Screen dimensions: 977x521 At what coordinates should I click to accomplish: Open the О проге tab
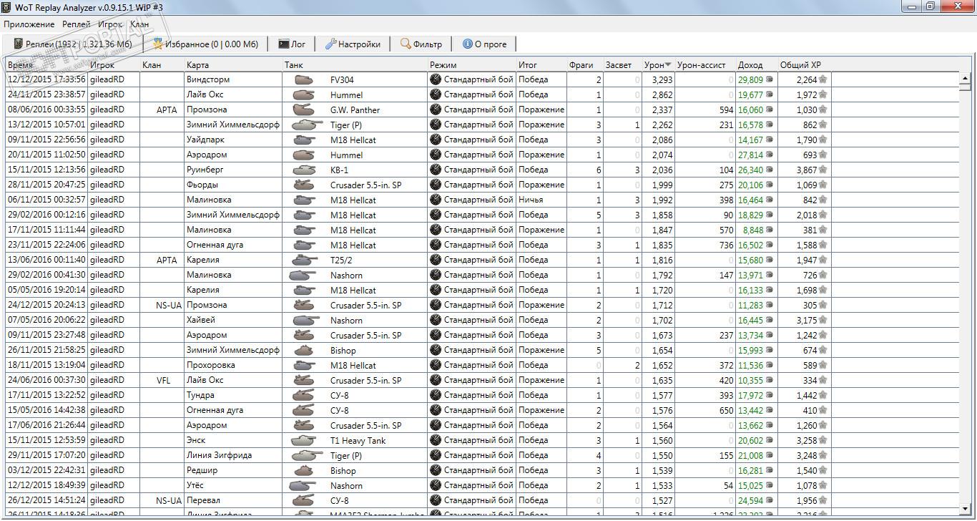[x=485, y=44]
